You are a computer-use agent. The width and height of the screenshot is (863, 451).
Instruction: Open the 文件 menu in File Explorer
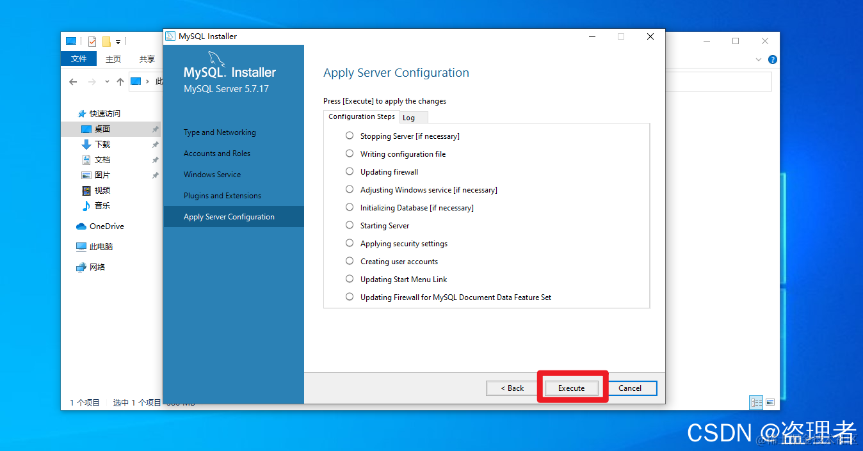[79, 59]
